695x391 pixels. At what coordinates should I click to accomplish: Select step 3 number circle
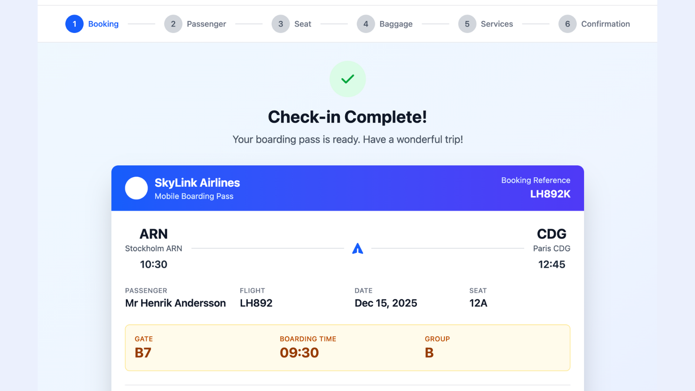(x=281, y=24)
